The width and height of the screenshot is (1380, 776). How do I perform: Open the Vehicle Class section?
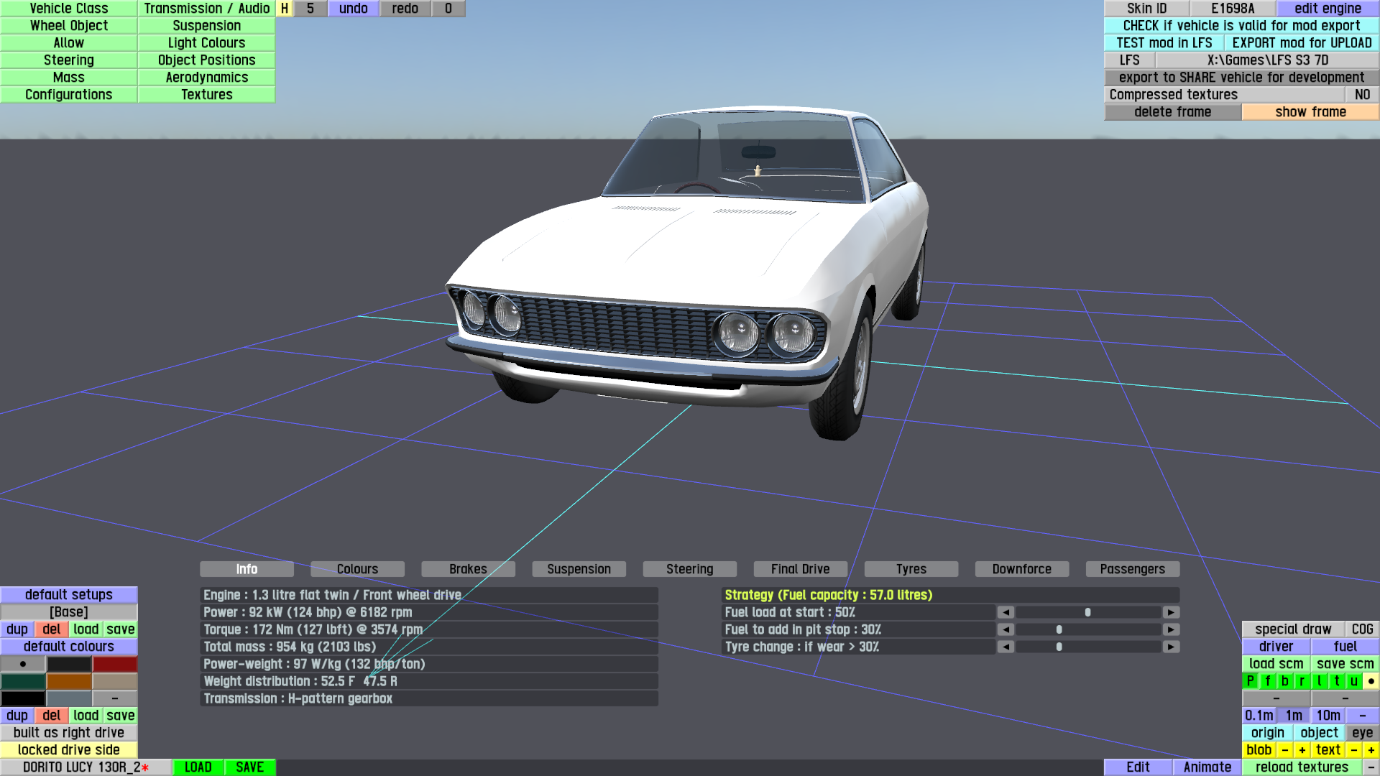click(x=69, y=9)
